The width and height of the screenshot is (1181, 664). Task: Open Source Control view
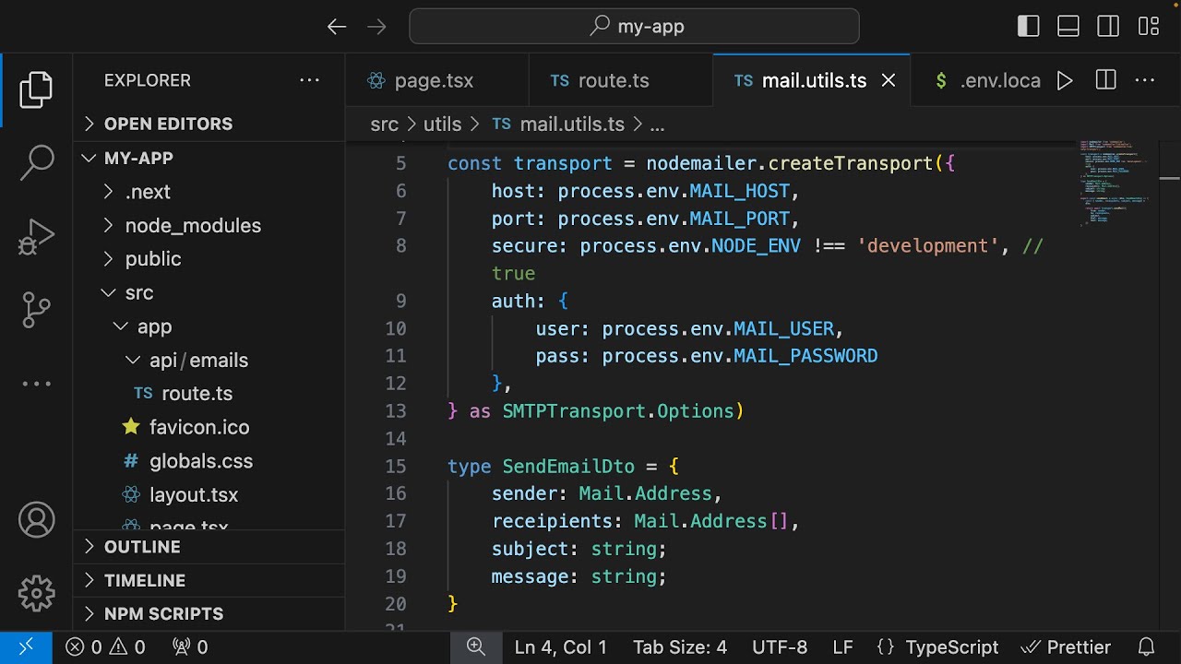pyautogui.click(x=37, y=310)
